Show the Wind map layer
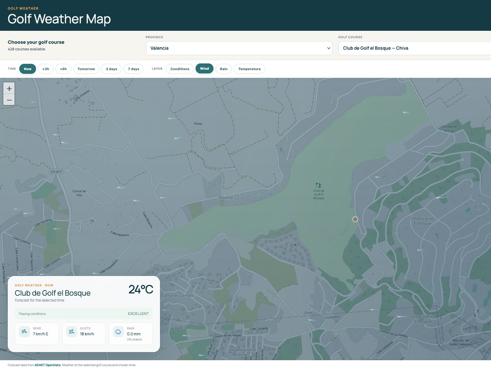The height and width of the screenshot is (368, 491). [x=205, y=69]
